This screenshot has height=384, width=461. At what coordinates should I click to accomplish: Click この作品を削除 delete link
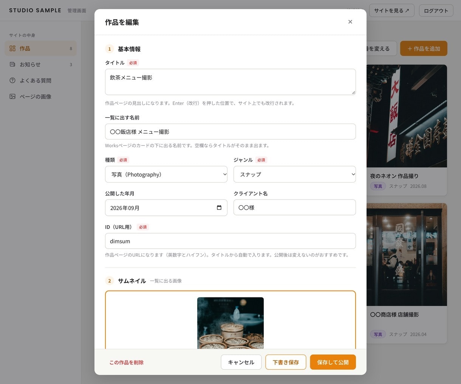coord(126,362)
